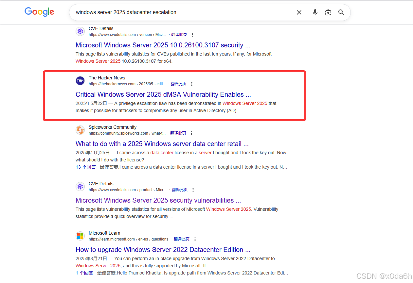This screenshot has height=283, width=413.
Task: Open '13 个回答' link under Spiceworks result
Action: pos(86,167)
